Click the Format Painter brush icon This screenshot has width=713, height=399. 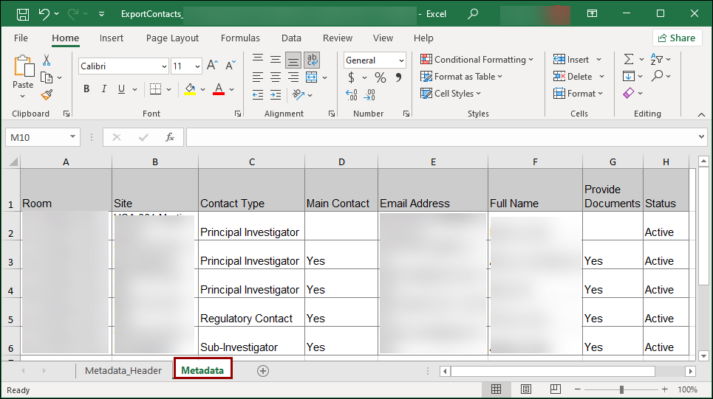47,94
